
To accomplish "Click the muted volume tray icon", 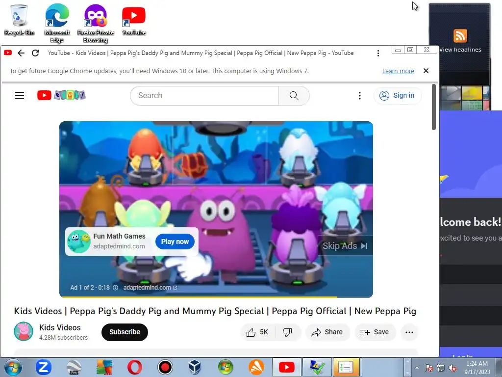I will (x=452, y=368).
